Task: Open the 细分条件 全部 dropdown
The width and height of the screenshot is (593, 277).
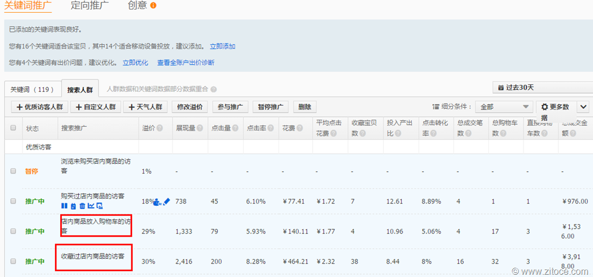Action: 503,107
